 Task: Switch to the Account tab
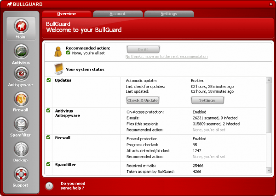tap(118, 14)
